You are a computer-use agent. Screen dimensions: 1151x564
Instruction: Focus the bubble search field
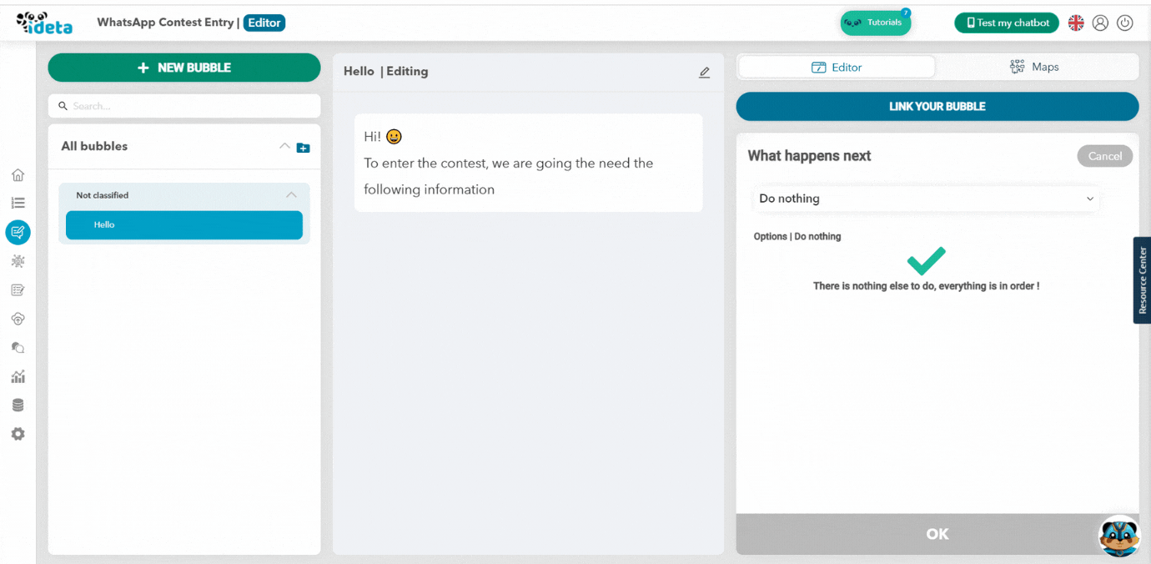point(184,106)
